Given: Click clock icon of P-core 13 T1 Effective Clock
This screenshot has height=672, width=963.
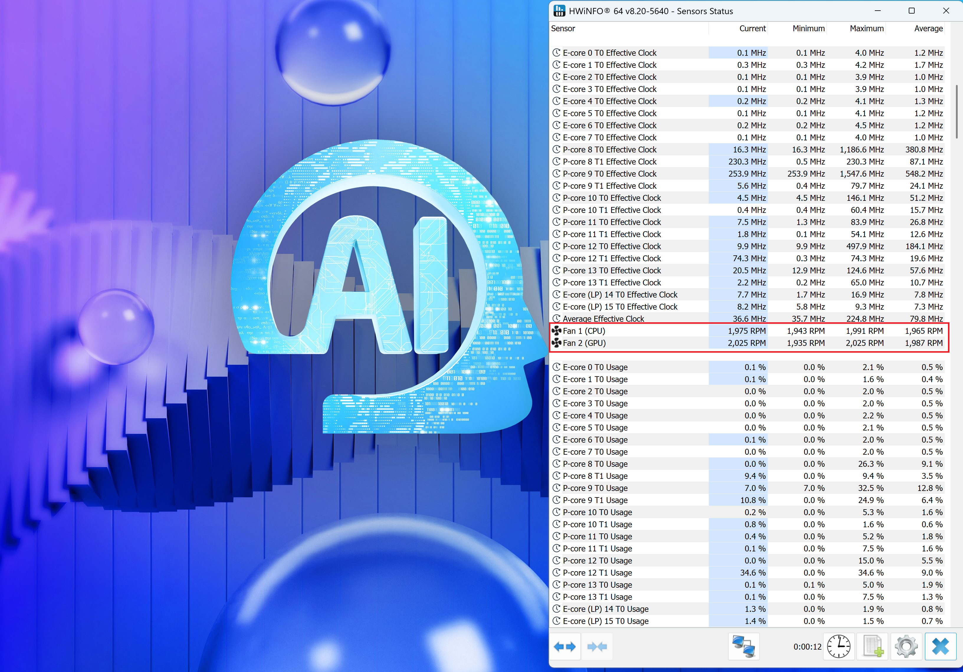Looking at the screenshot, I should point(557,282).
